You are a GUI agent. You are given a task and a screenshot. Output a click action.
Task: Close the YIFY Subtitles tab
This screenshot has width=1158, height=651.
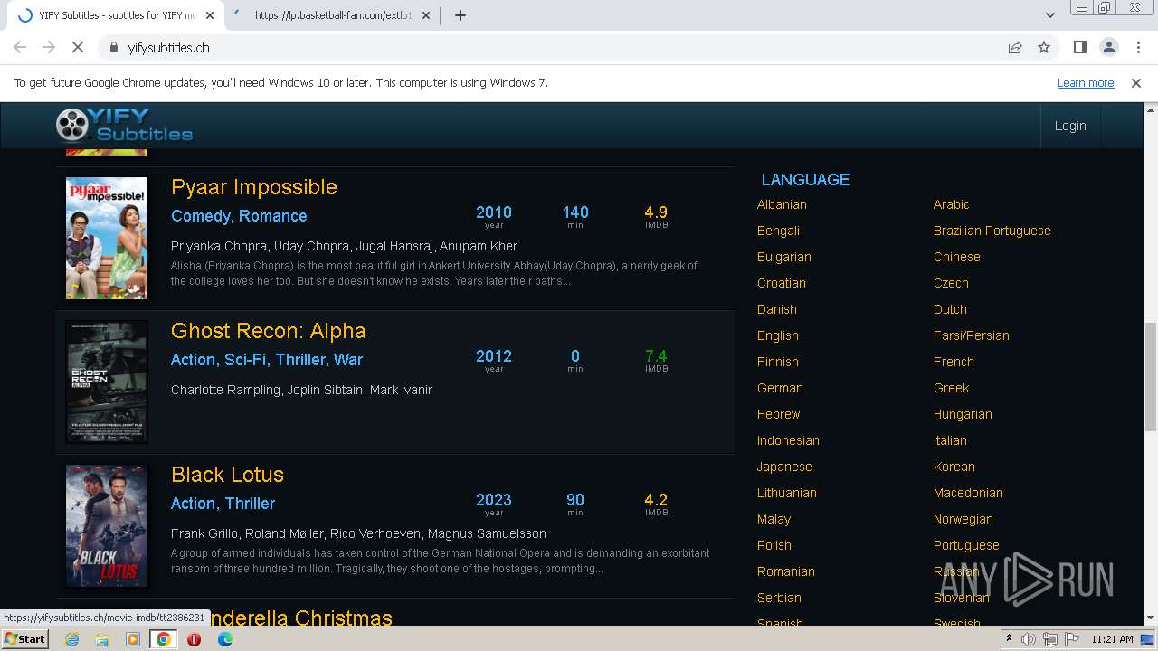pyautogui.click(x=210, y=15)
